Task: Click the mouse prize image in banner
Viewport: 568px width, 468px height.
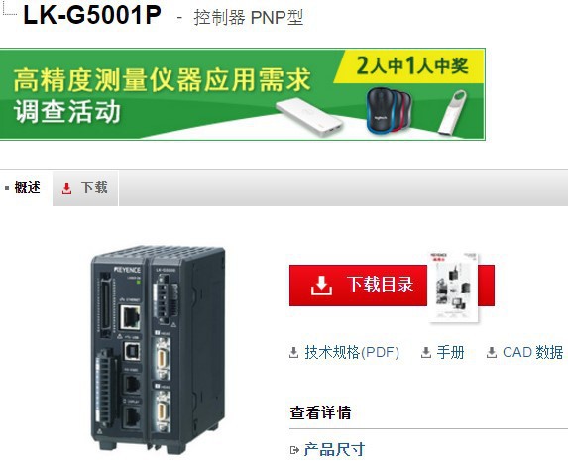Action: click(x=389, y=110)
